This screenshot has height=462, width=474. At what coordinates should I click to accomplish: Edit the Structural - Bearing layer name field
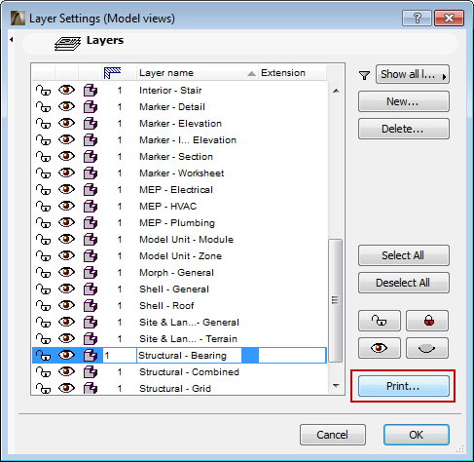(189, 356)
